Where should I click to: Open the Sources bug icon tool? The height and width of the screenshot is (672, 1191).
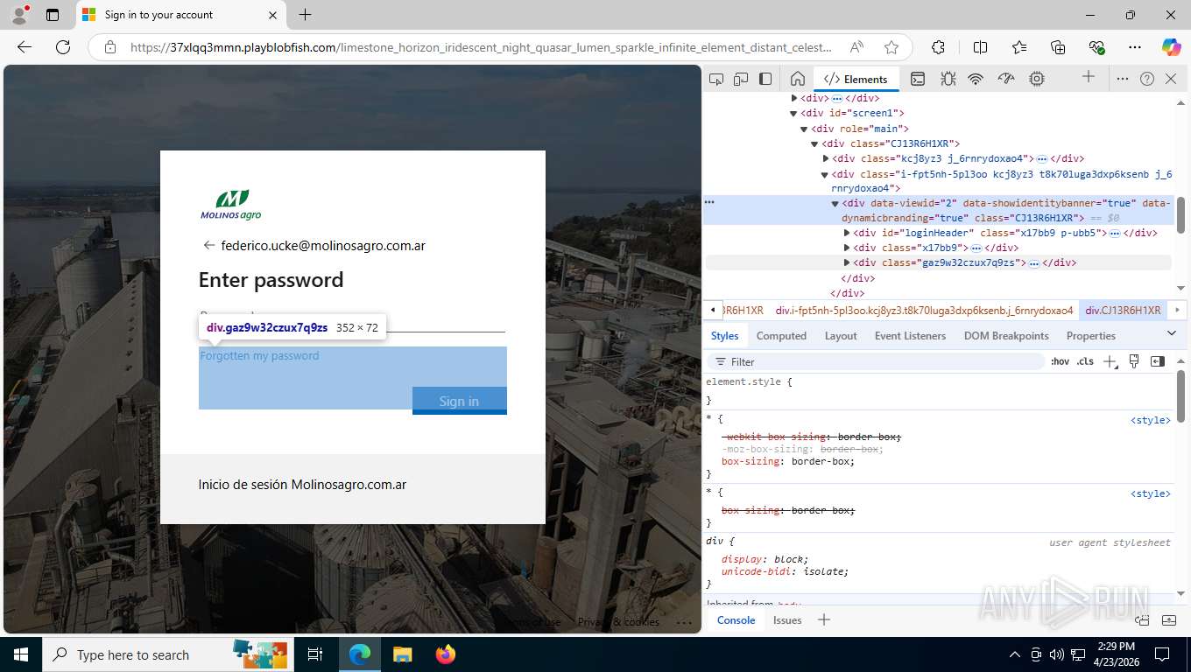[x=948, y=79]
